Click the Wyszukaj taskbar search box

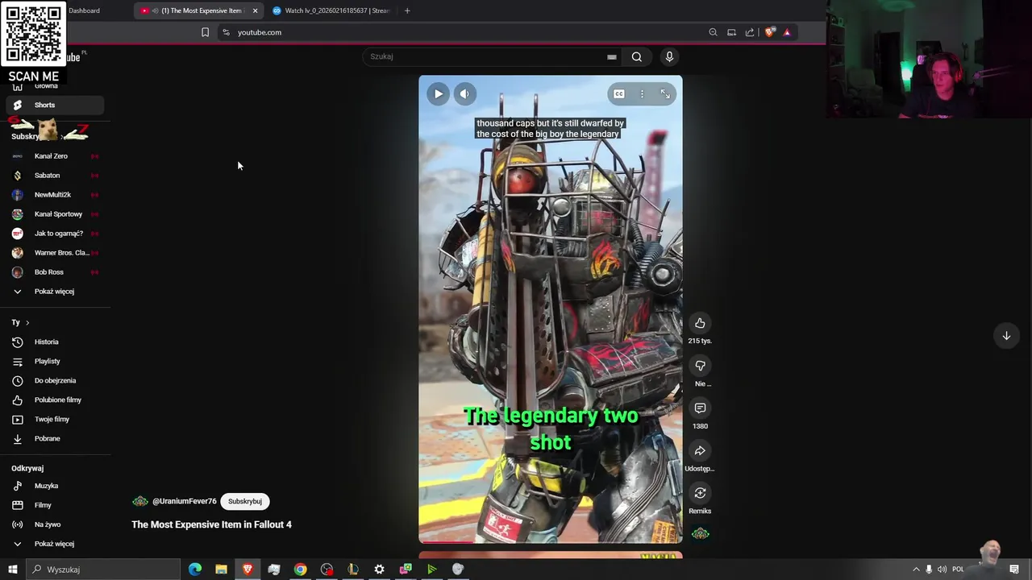point(102,569)
